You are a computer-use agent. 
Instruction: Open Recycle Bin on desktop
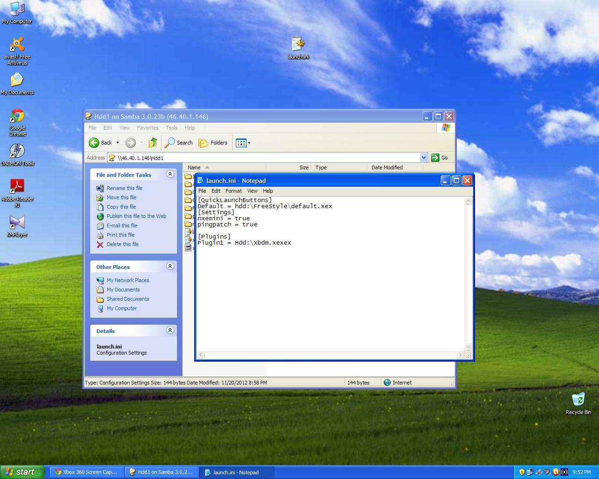click(x=578, y=404)
